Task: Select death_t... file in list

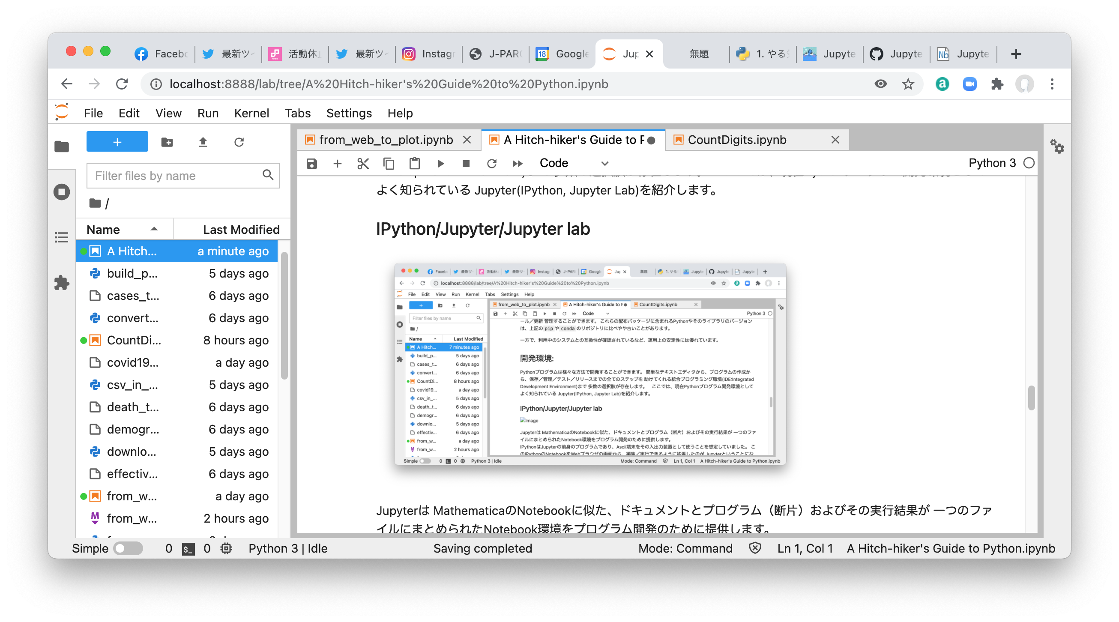Action: pyautogui.click(x=177, y=407)
